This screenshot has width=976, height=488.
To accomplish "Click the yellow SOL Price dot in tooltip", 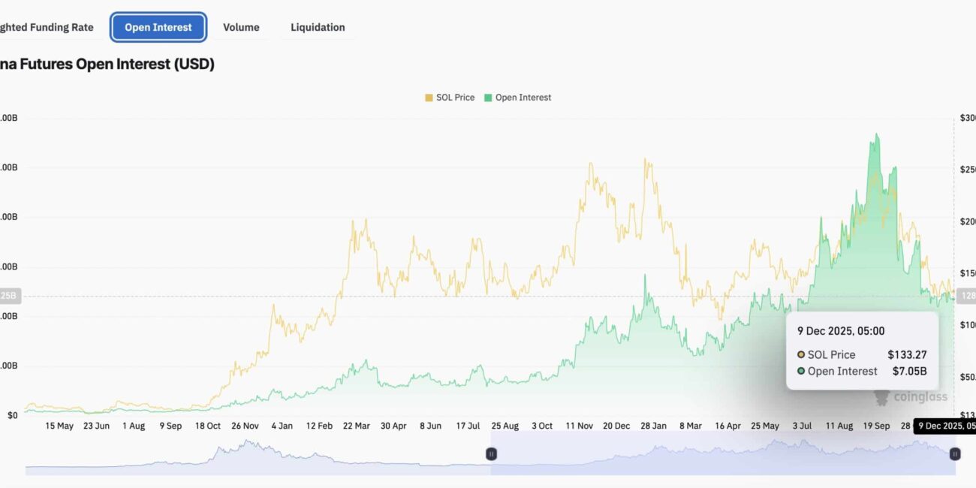I will click(801, 355).
